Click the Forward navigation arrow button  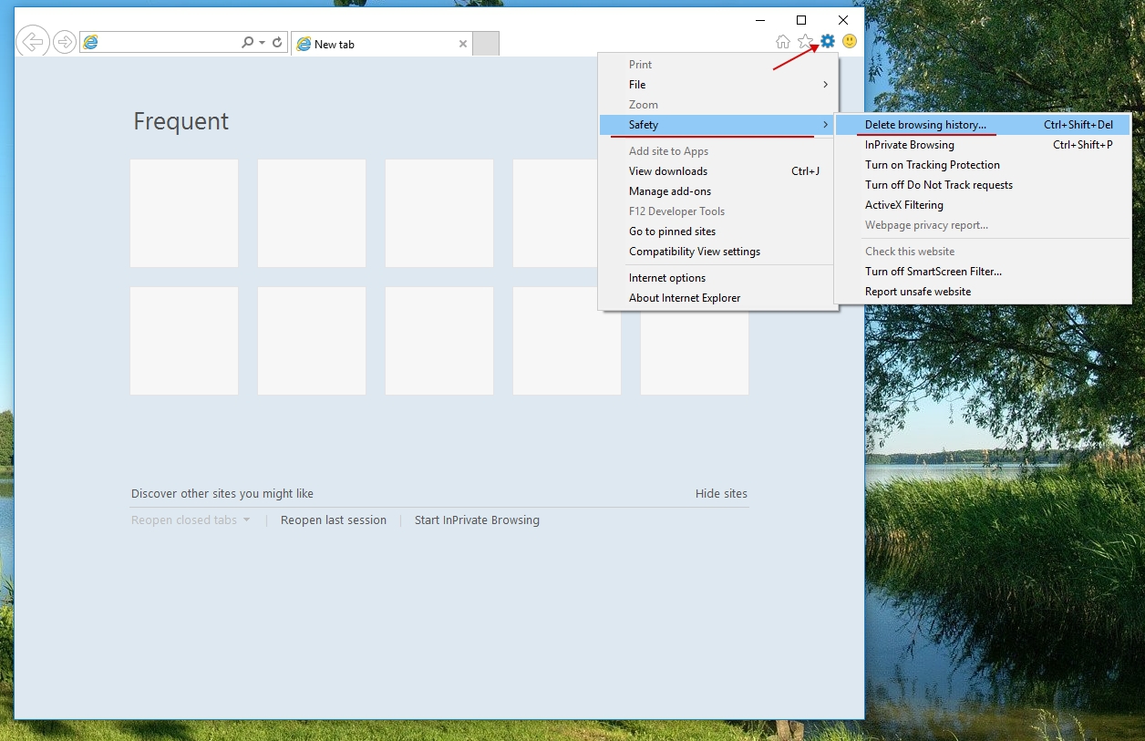coord(65,42)
